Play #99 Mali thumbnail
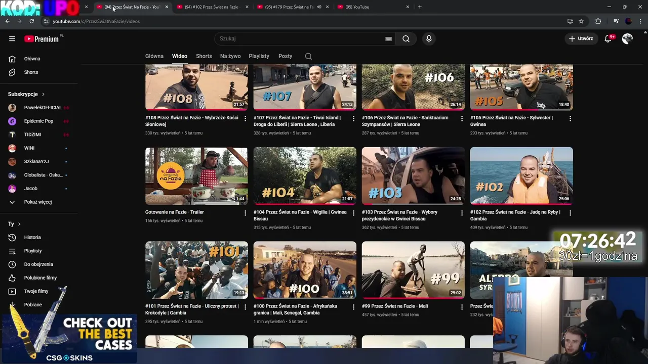The image size is (648, 364). (413, 269)
